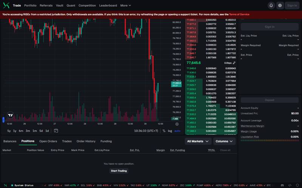The image size is (302, 188).
Task: Select the Positions tab
Action: tap(28, 141)
